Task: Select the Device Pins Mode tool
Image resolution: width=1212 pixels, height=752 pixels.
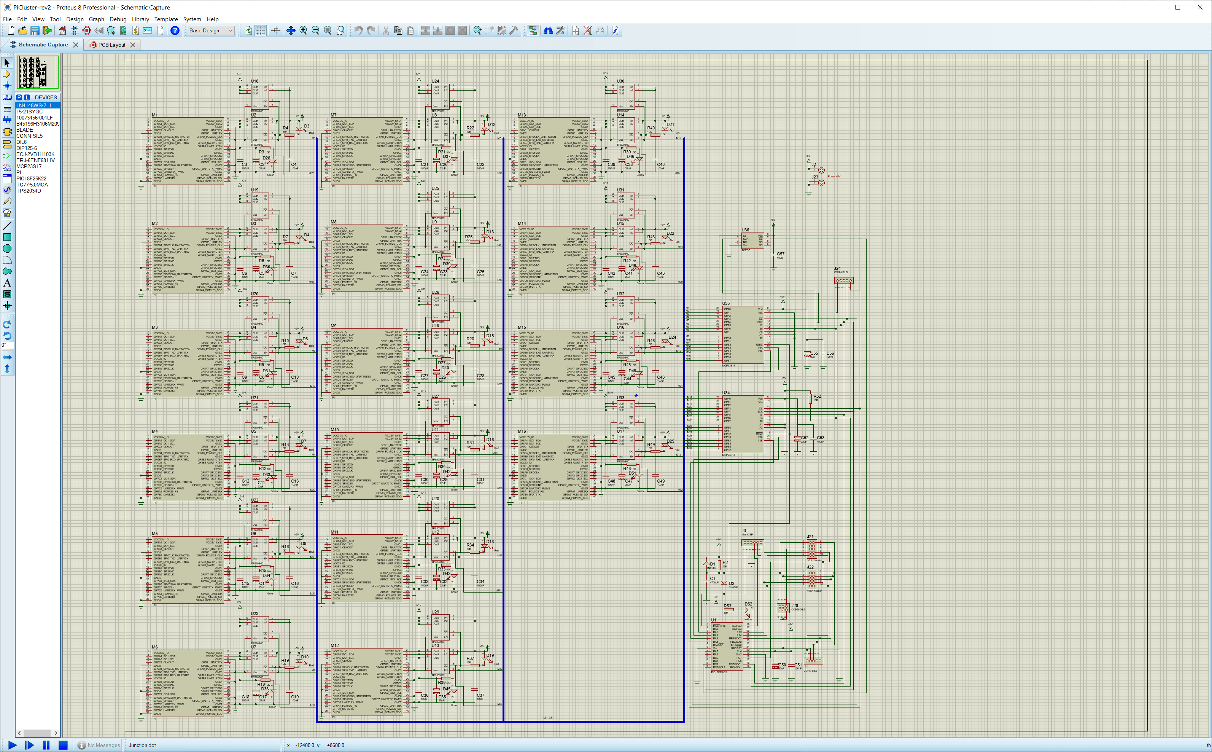Action: pyautogui.click(x=7, y=156)
